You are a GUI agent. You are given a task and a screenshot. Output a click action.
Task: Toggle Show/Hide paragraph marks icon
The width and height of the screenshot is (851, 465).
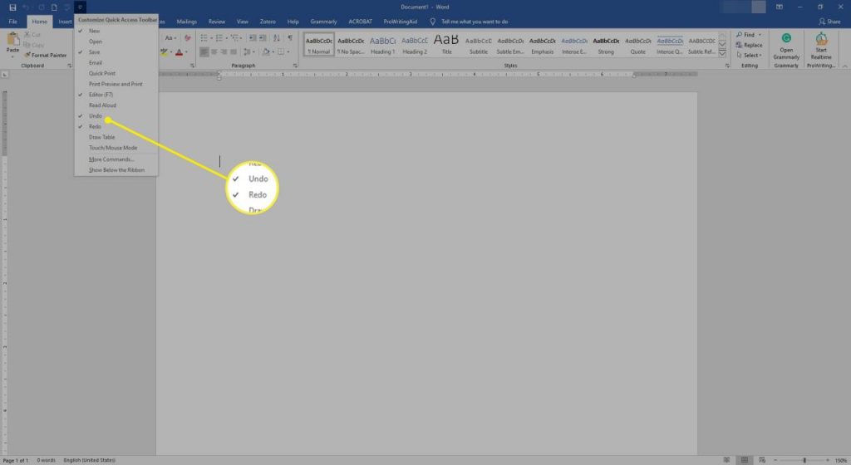click(290, 37)
